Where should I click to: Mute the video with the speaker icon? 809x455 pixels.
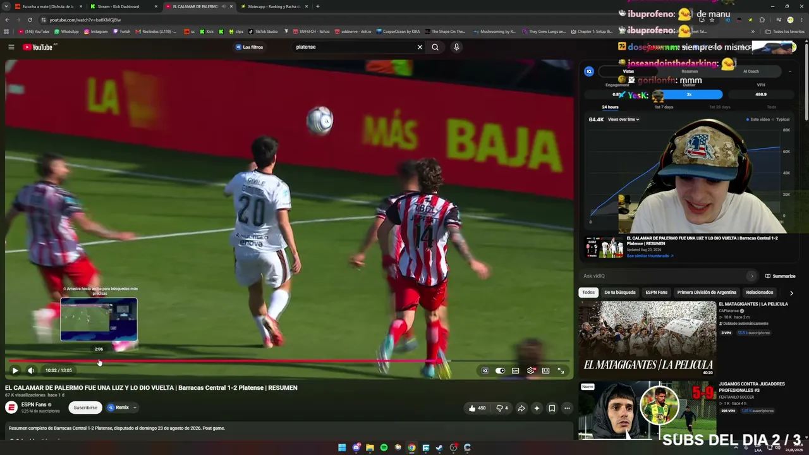click(31, 371)
